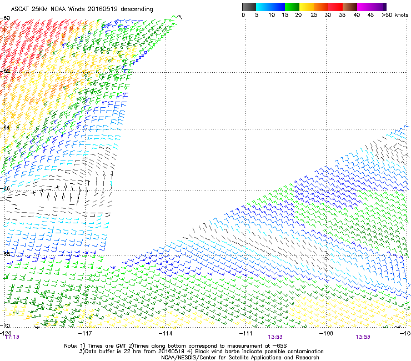Click the "45" legend scale label
The image size is (411, 361).
pos(370,15)
